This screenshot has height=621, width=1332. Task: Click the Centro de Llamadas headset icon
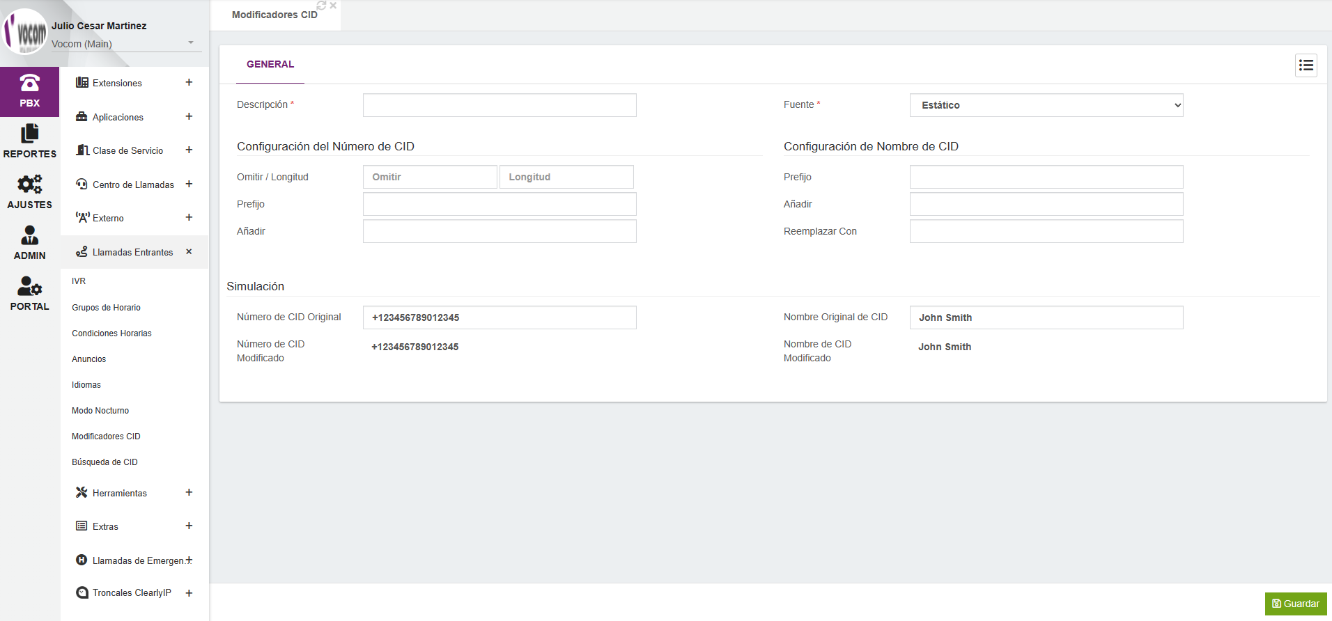(x=82, y=184)
